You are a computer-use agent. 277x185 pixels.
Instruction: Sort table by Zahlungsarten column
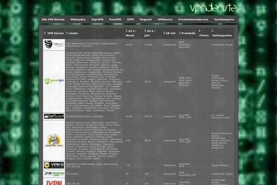222,33
